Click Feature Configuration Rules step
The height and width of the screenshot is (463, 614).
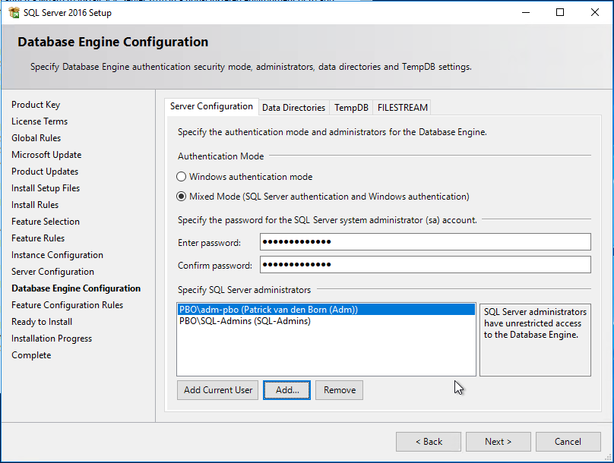coord(68,305)
